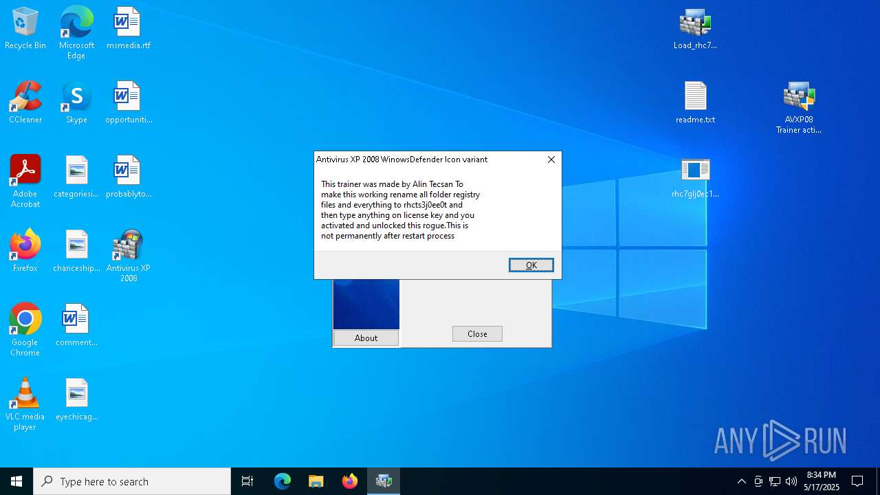Launch the Firefox desktop shortcut
Viewport: 880px width, 495px height.
point(25,252)
